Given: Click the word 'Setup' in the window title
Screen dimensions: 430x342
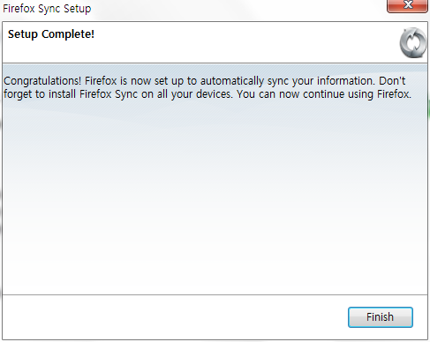Looking at the screenshot, I should (x=78, y=9).
